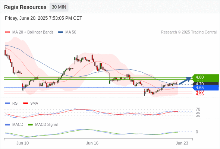
Task: Select the MACD Signal legend label
Action: point(47,125)
